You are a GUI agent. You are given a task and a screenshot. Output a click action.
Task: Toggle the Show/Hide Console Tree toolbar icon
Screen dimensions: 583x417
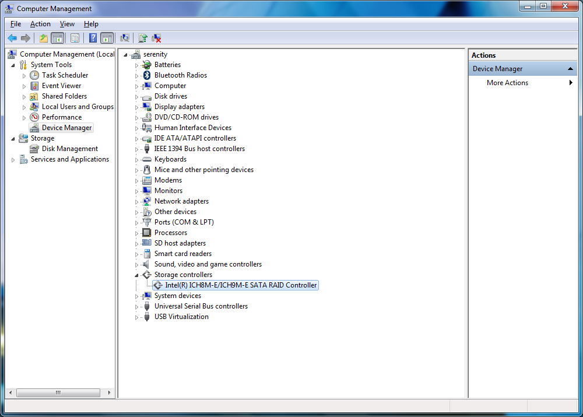57,38
